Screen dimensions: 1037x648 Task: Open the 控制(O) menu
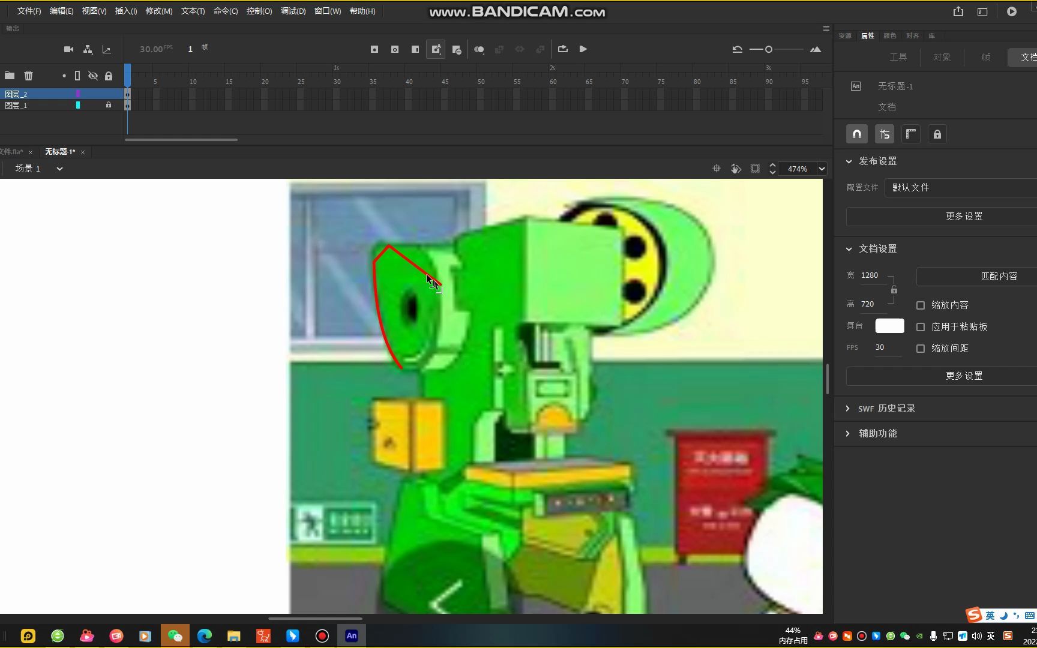259,11
